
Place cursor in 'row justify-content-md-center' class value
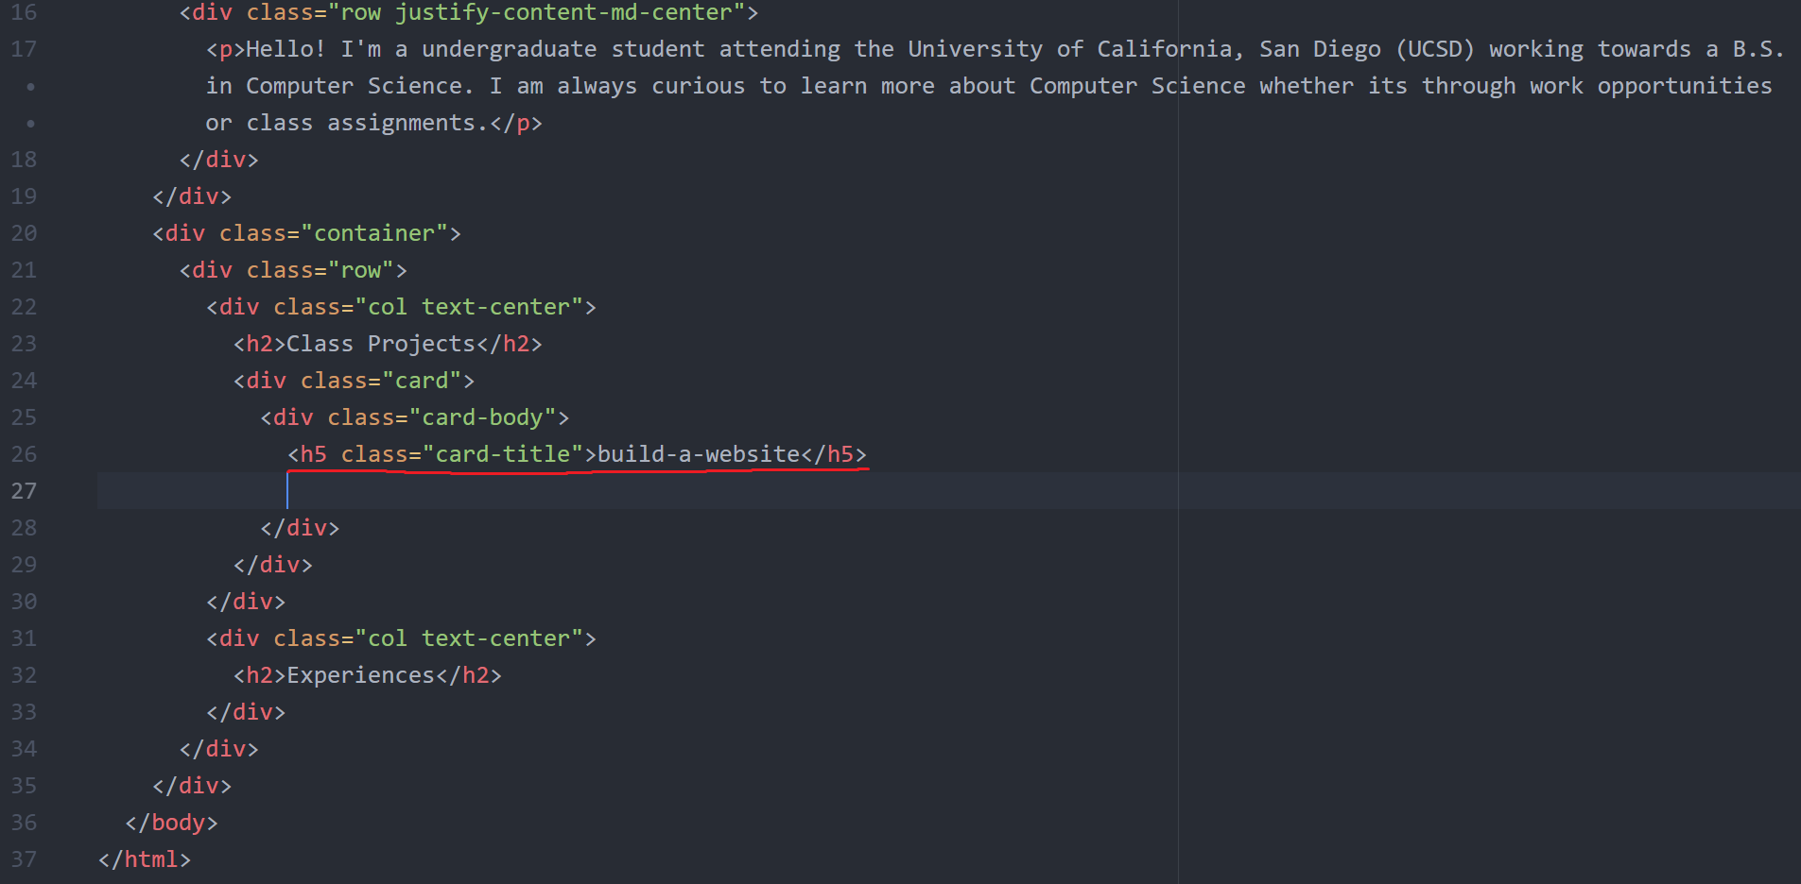point(536,12)
